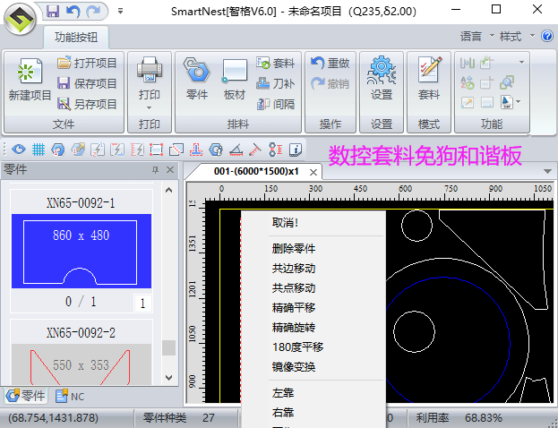Open 设置 gear settings button
Image resolution: width=558 pixels, height=428 pixels.
click(x=382, y=79)
